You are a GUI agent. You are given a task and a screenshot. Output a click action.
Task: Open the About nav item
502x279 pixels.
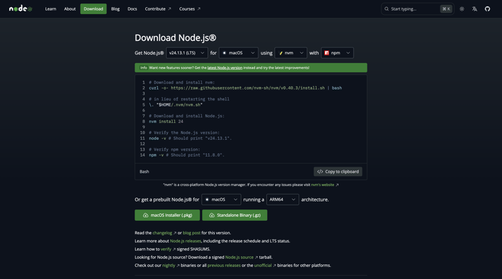70,9
